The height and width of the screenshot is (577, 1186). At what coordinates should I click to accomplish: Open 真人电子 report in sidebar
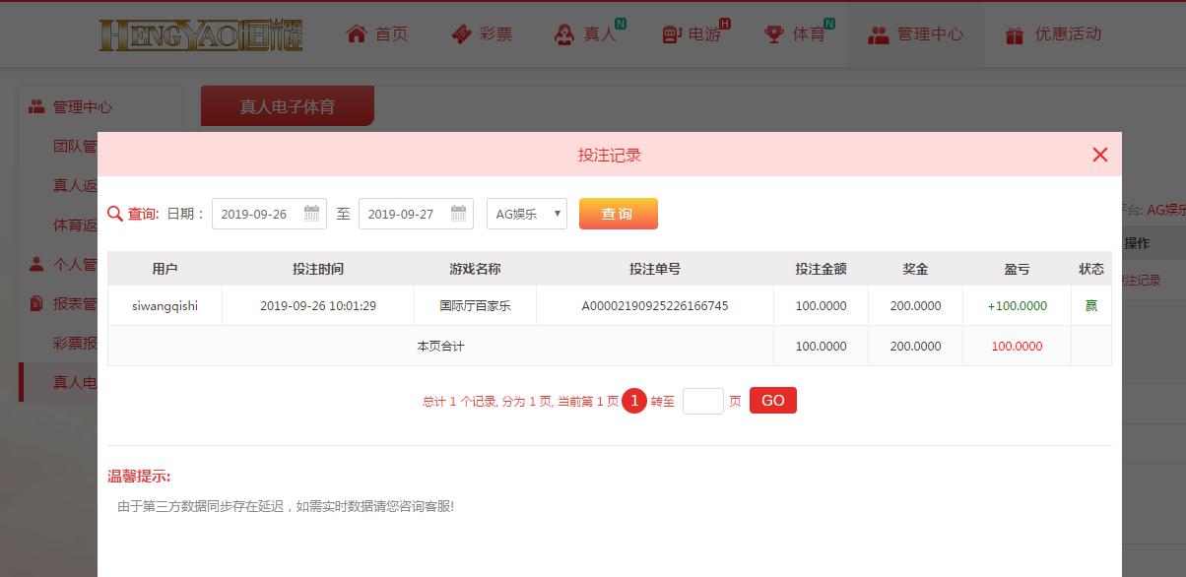pos(75,382)
